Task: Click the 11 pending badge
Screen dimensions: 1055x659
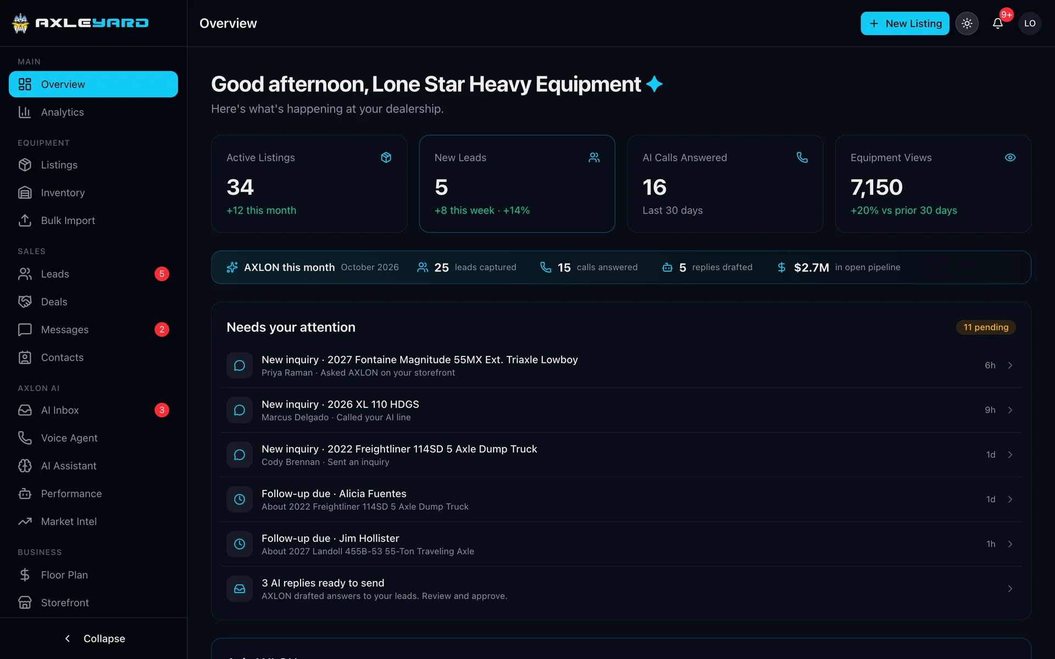Action: (x=986, y=327)
